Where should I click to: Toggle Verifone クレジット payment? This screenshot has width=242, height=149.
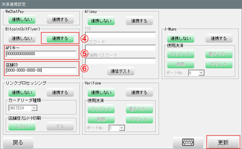coord(101,109)
